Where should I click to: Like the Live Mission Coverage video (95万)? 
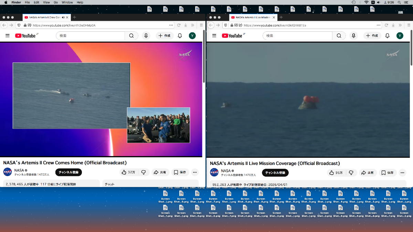[x=336, y=173]
